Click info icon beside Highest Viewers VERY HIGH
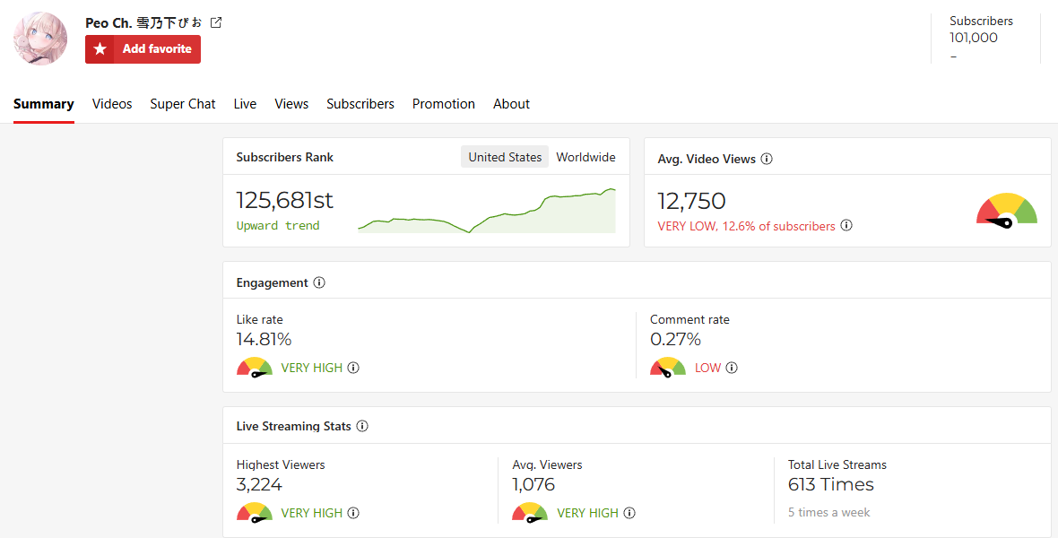Image resolution: width=1058 pixels, height=538 pixels. pos(353,513)
